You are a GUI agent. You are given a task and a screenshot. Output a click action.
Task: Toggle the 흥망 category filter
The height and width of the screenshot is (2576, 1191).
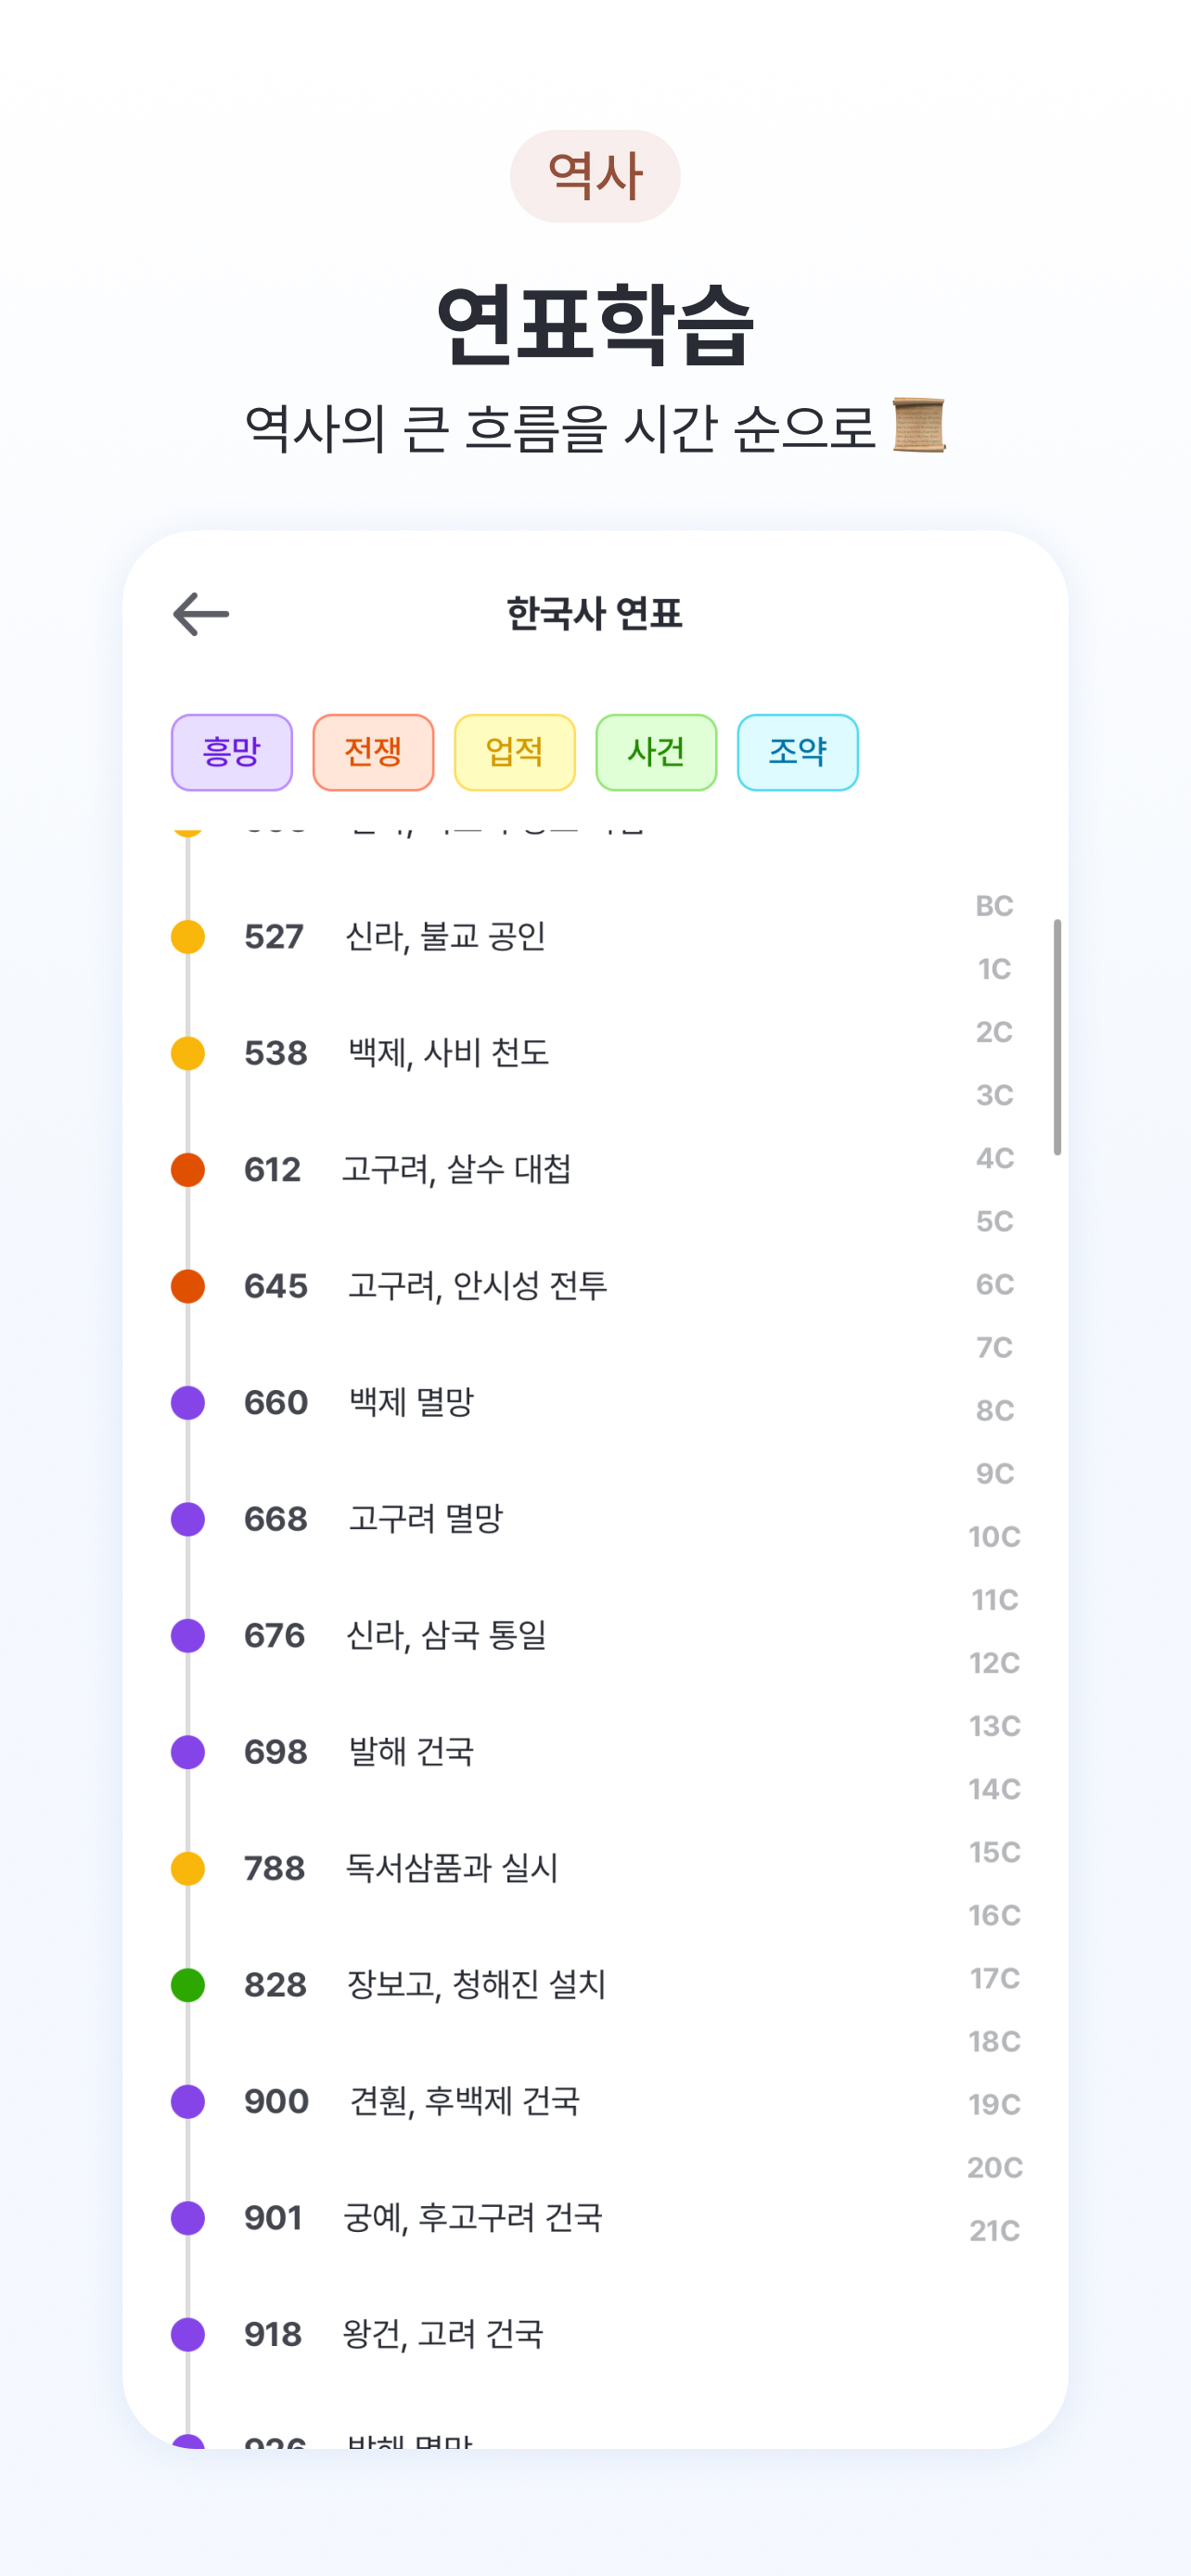[x=232, y=752]
